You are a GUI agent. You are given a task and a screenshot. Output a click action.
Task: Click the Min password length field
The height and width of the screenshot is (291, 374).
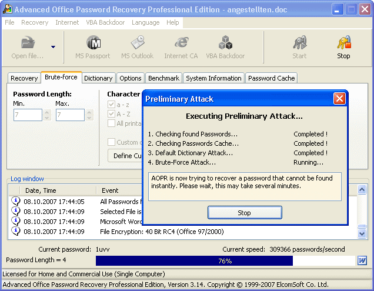click(x=28, y=115)
